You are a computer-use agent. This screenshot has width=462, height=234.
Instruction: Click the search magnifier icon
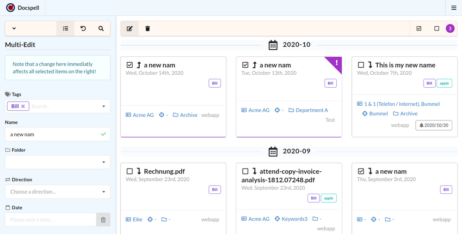coord(101,29)
